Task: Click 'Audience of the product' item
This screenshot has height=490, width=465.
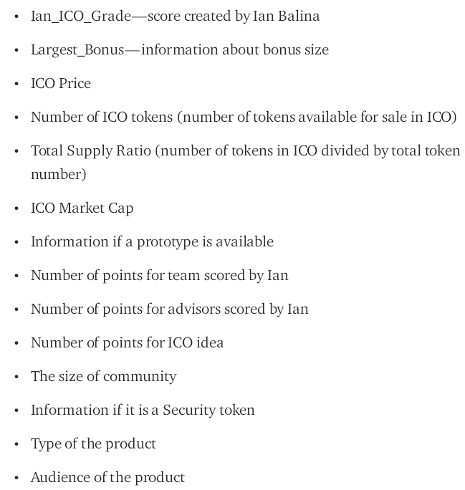Action: (107, 477)
